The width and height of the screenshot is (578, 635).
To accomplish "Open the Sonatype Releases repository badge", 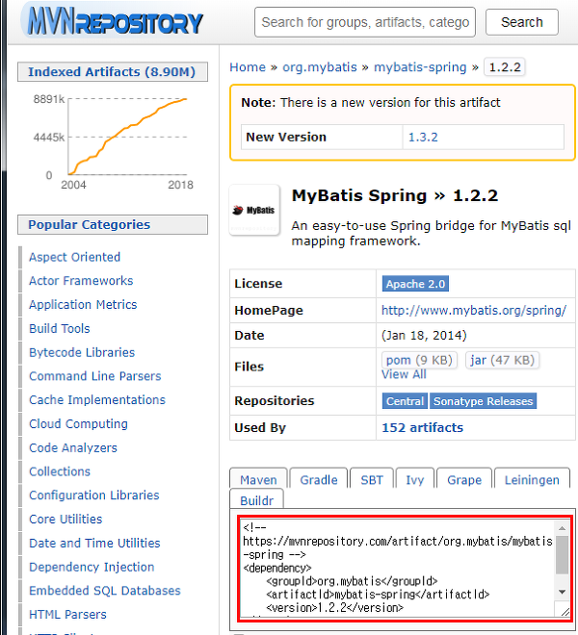I will (483, 401).
